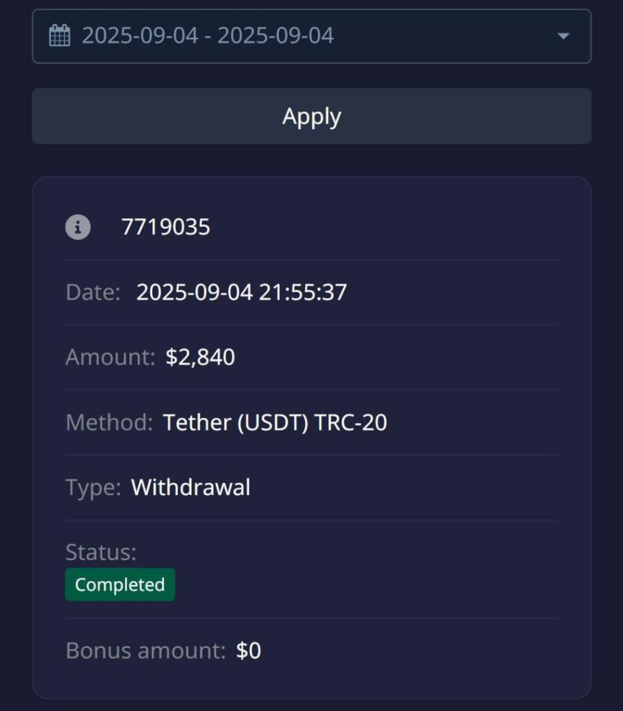The image size is (623, 711).
Task: Click the Status label
Action: point(101,552)
